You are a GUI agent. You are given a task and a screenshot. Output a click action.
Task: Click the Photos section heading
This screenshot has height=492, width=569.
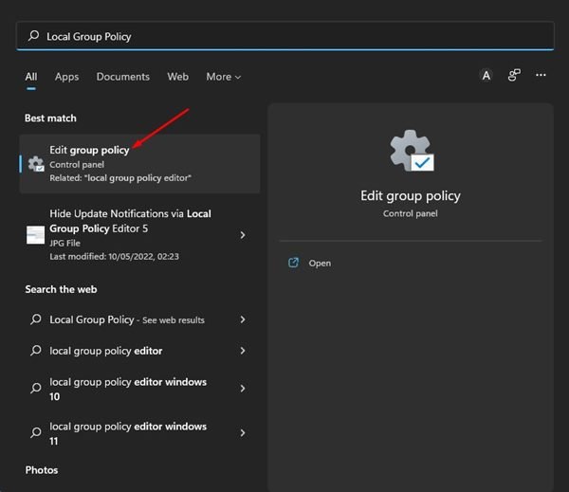pos(42,470)
